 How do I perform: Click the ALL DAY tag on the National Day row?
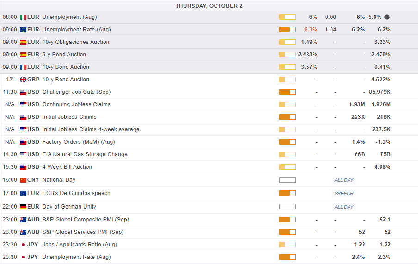click(x=344, y=180)
